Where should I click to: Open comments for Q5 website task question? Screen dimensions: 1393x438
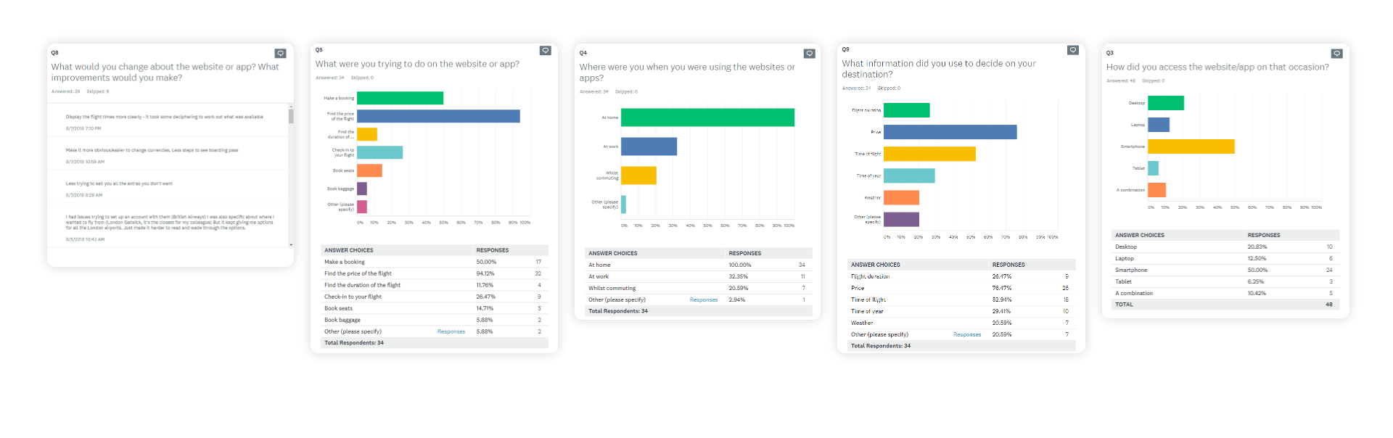545,51
